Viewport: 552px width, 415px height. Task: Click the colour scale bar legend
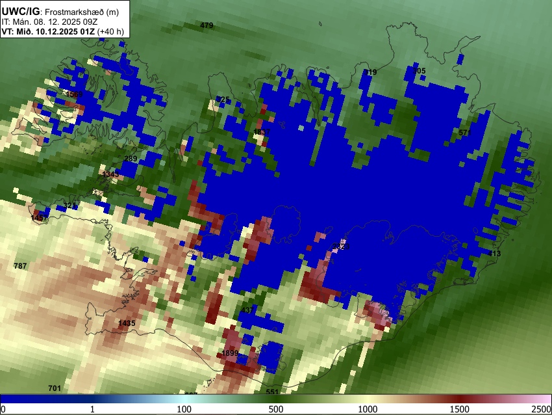coord(276,399)
